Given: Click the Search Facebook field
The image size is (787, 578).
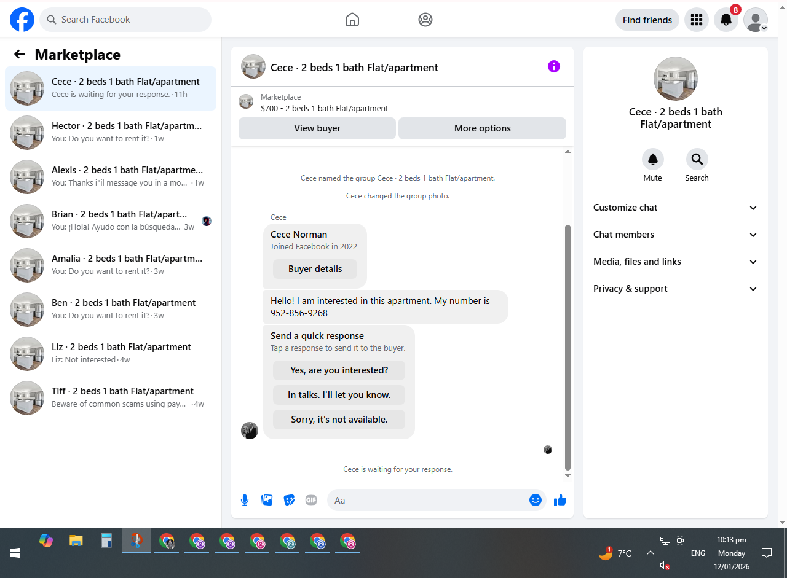Looking at the screenshot, I should tap(125, 20).
